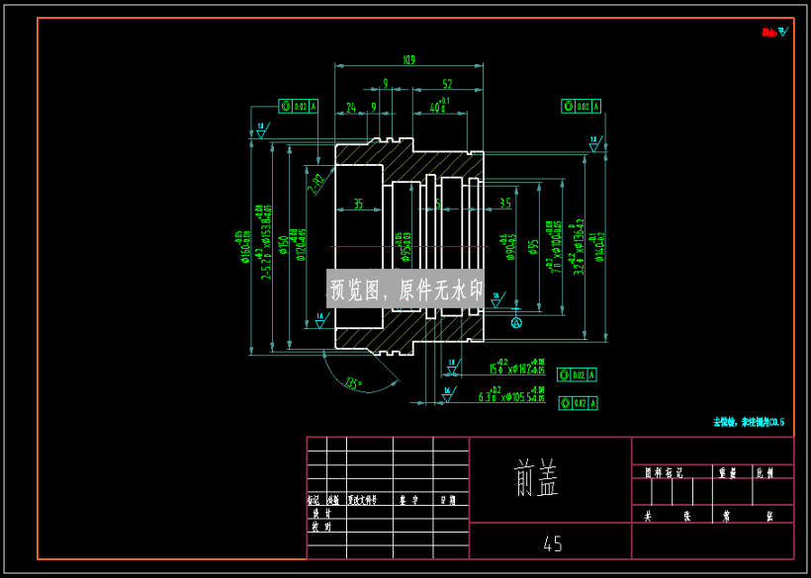Click the 35 bore depth dimension
The image size is (811, 578).
(358, 204)
